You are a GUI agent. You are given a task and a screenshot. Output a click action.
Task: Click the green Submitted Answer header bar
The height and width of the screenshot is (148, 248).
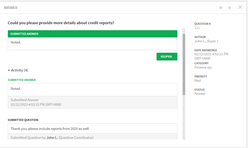pyautogui.click(x=93, y=34)
